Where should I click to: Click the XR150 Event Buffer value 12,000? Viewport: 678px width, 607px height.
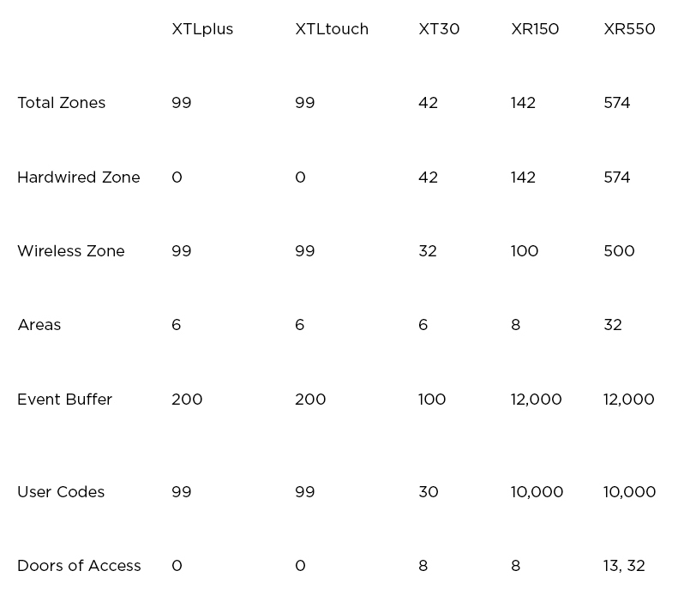pyautogui.click(x=537, y=400)
